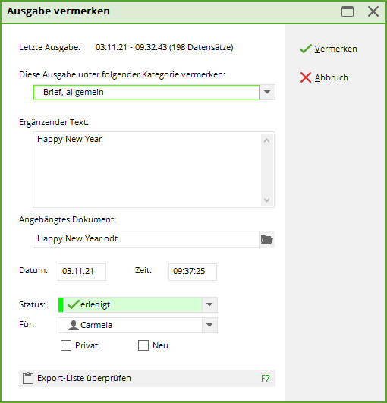
Task: Open the Status erledigt dropdown
Action: pos(209,304)
